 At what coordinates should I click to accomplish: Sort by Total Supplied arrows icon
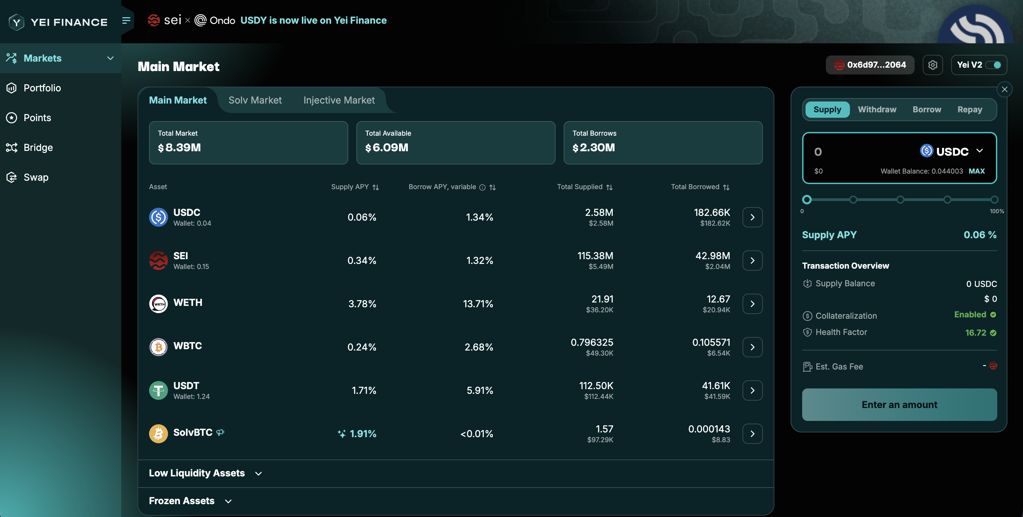click(609, 187)
